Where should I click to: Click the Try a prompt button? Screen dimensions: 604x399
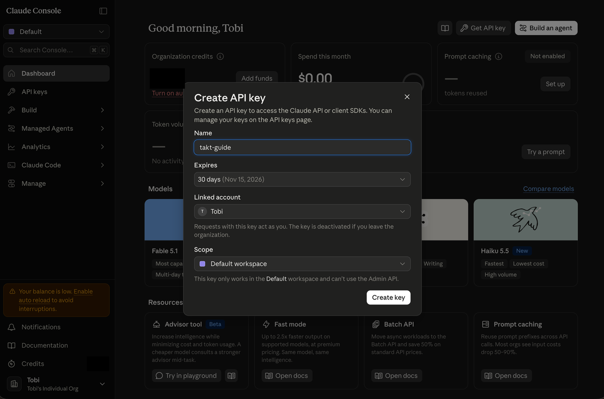(546, 152)
